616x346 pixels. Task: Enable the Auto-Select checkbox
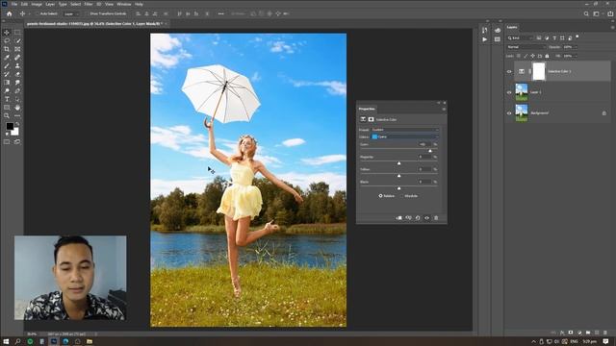(38, 13)
